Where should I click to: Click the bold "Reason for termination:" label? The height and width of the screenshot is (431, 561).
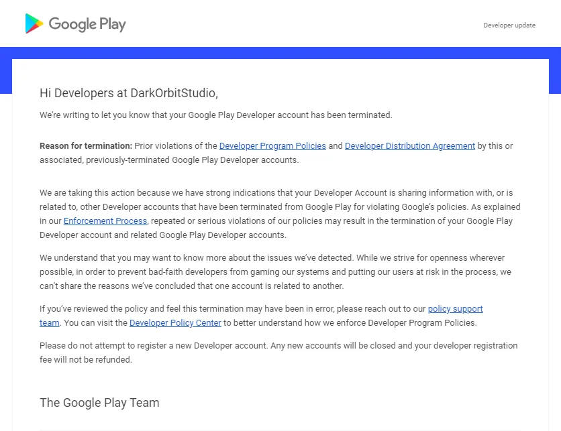[86, 145]
